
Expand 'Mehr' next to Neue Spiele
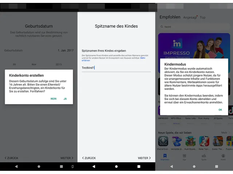coord(225,132)
